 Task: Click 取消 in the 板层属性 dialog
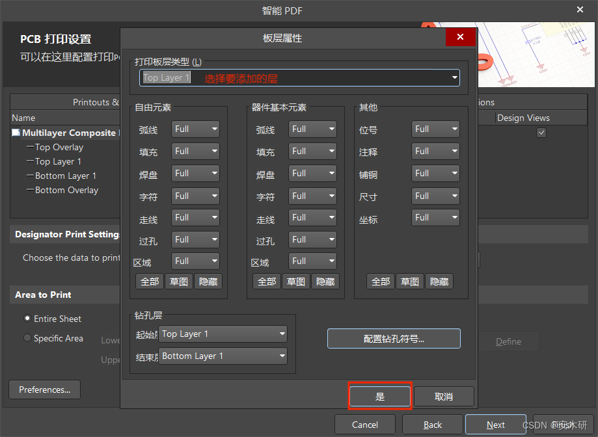click(444, 395)
